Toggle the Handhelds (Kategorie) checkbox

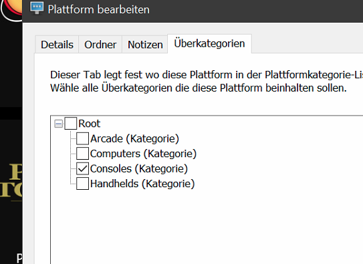tap(82, 184)
